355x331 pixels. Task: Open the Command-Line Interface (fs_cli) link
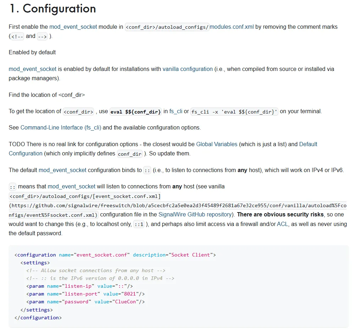tap(61, 128)
